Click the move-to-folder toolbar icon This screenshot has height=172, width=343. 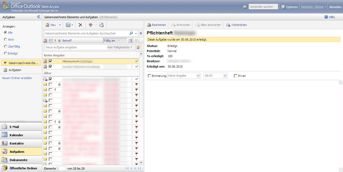[x=101, y=25]
